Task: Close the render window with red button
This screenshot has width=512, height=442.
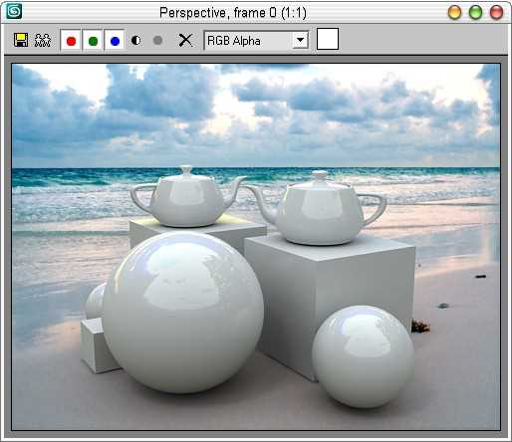Action: (x=496, y=13)
